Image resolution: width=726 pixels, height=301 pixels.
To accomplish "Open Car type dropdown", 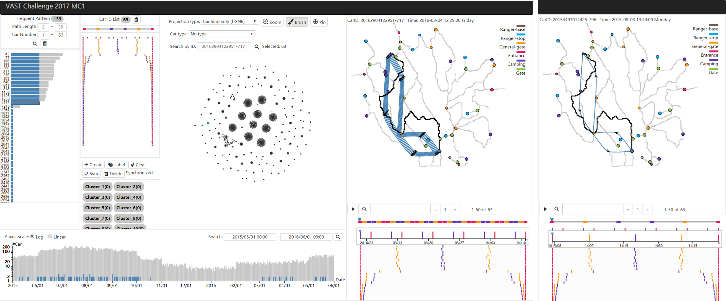I will tap(222, 34).
